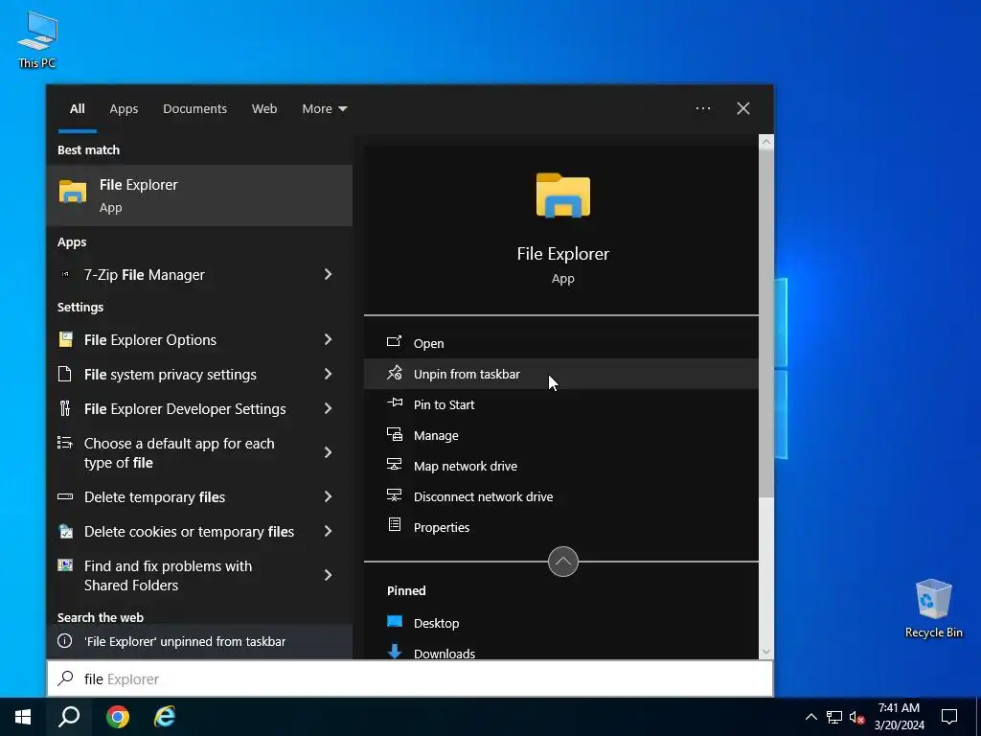This screenshot has width=981, height=736.
Task: Expand 7-Zip File Manager chevron arrow
Action: (328, 274)
